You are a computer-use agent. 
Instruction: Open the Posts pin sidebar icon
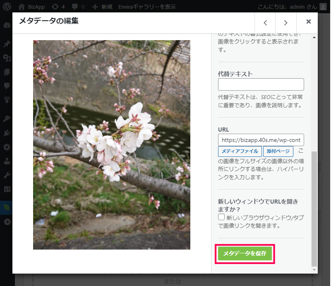(7, 44)
